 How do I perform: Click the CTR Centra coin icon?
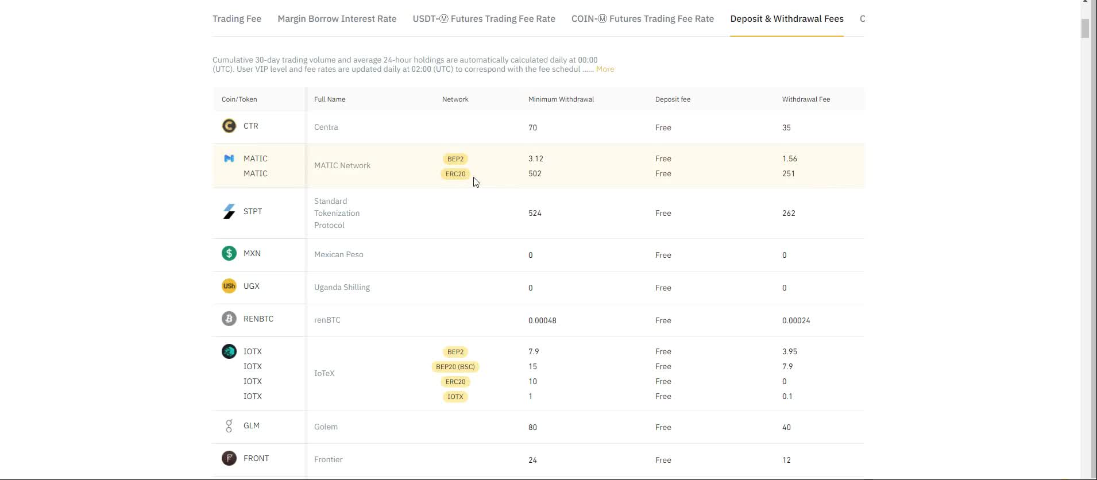click(x=229, y=126)
